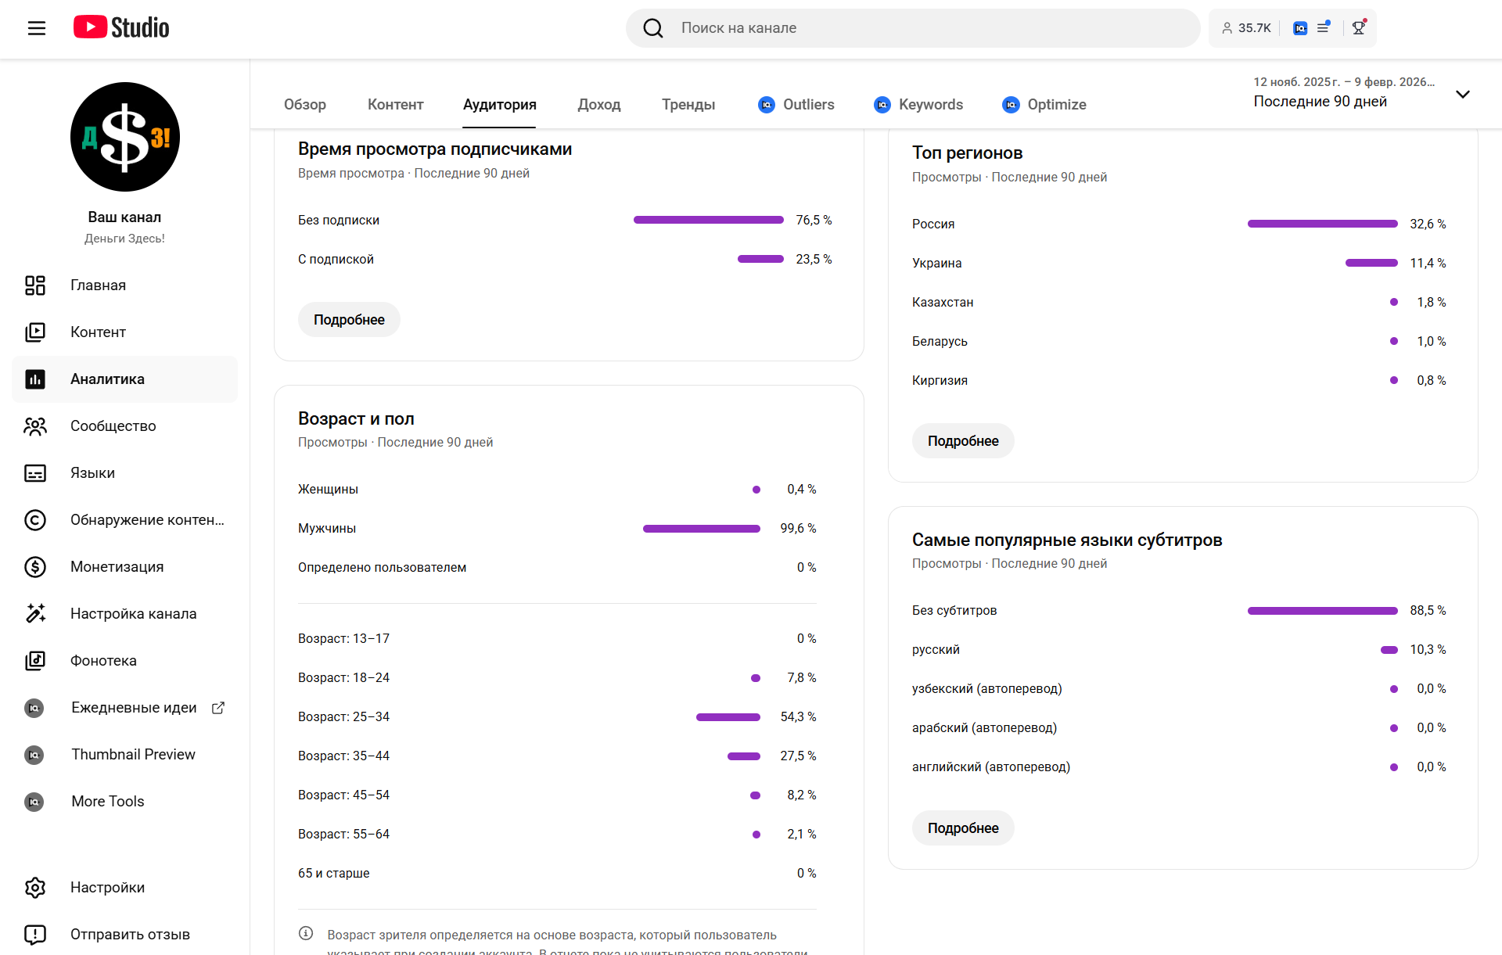Image resolution: width=1502 pixels, height=955 pixels.
Task: Open Настройки settings gear
Action: [x=35, y=888]
